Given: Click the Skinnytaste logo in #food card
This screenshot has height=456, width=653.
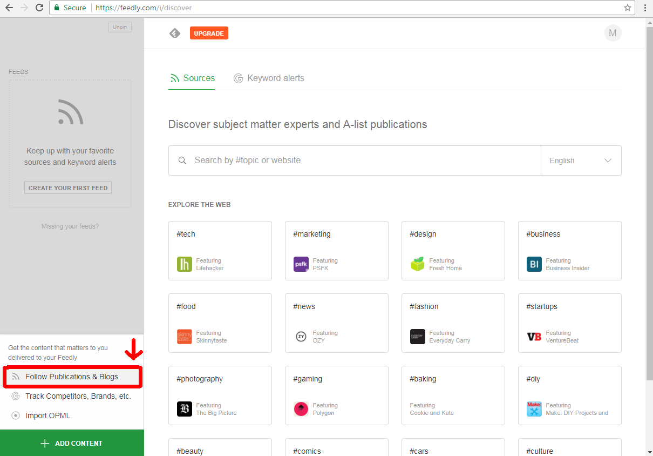Looking at the screenshot, I should click(185, 337).
